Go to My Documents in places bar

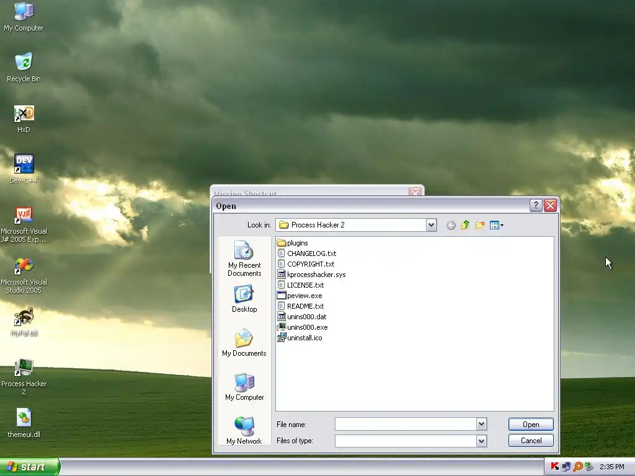pyautogui.click(x=244, y=342)
